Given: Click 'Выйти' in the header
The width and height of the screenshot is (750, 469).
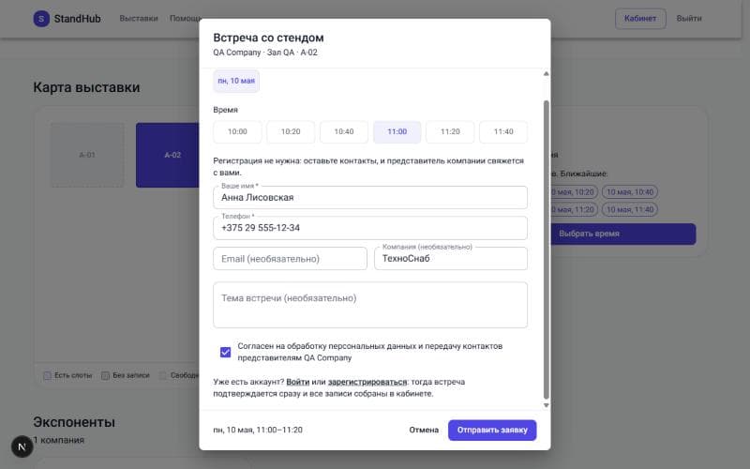Looking at the screenshot, I should (x=689, y=19).
